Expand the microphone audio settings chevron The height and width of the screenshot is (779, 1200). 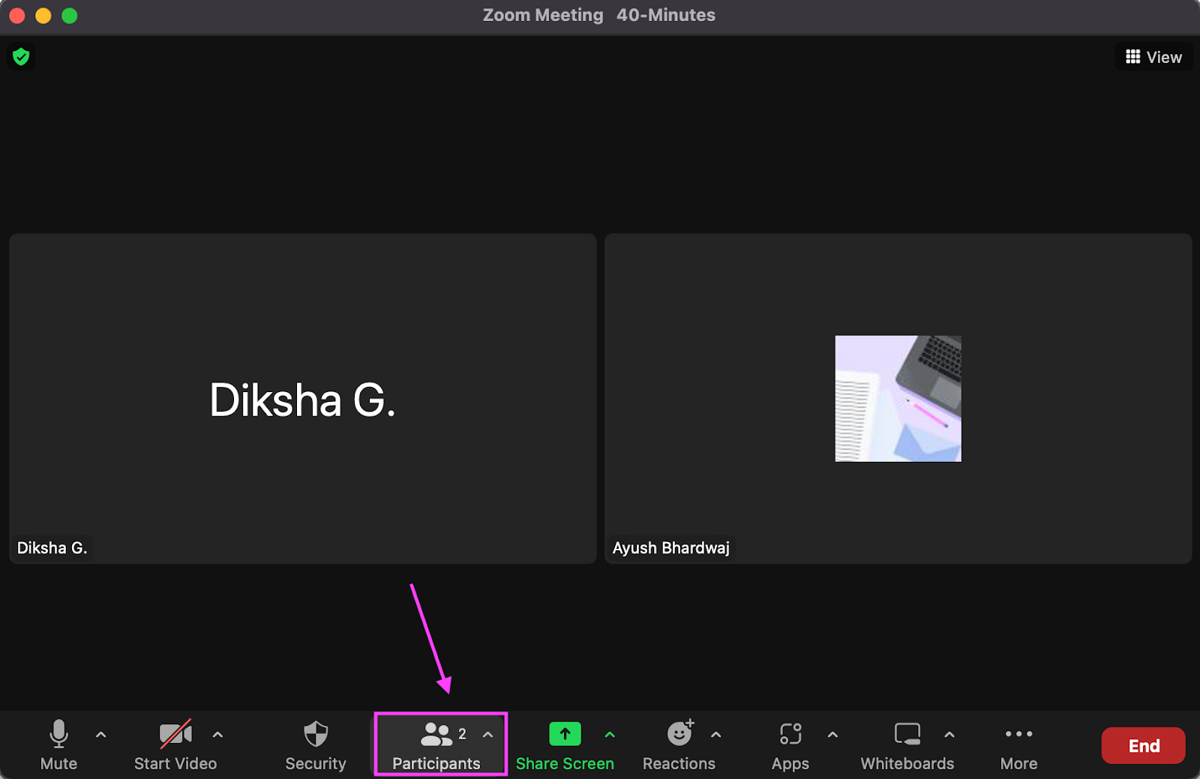pos(100,734)
